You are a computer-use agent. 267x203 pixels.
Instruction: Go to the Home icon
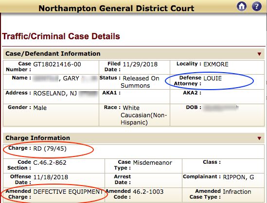click(x=242, y=6)
